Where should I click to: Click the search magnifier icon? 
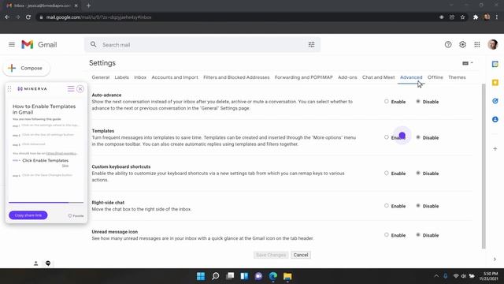click(x=93, y=44)
